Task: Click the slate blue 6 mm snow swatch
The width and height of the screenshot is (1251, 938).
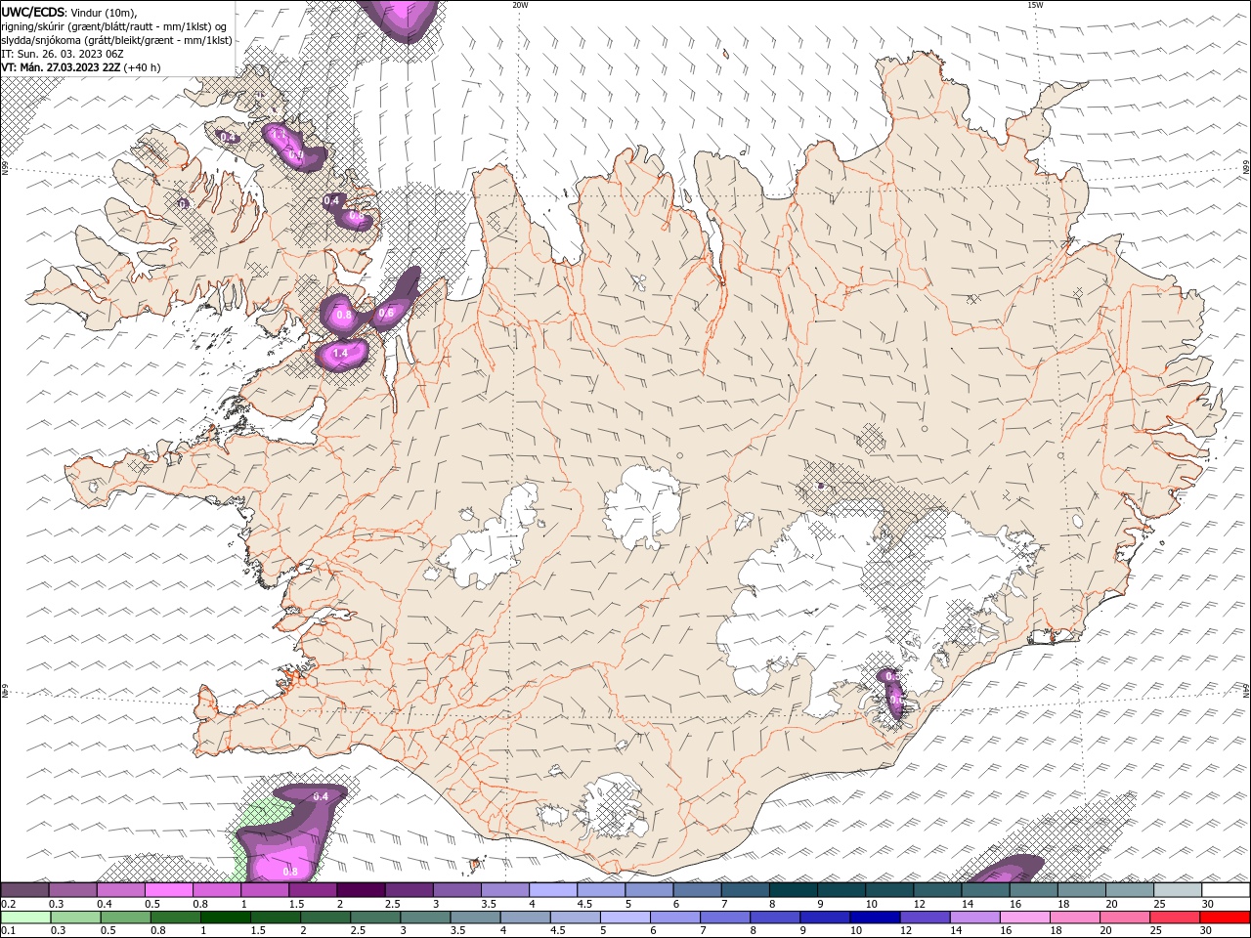Action: (697, 890)
